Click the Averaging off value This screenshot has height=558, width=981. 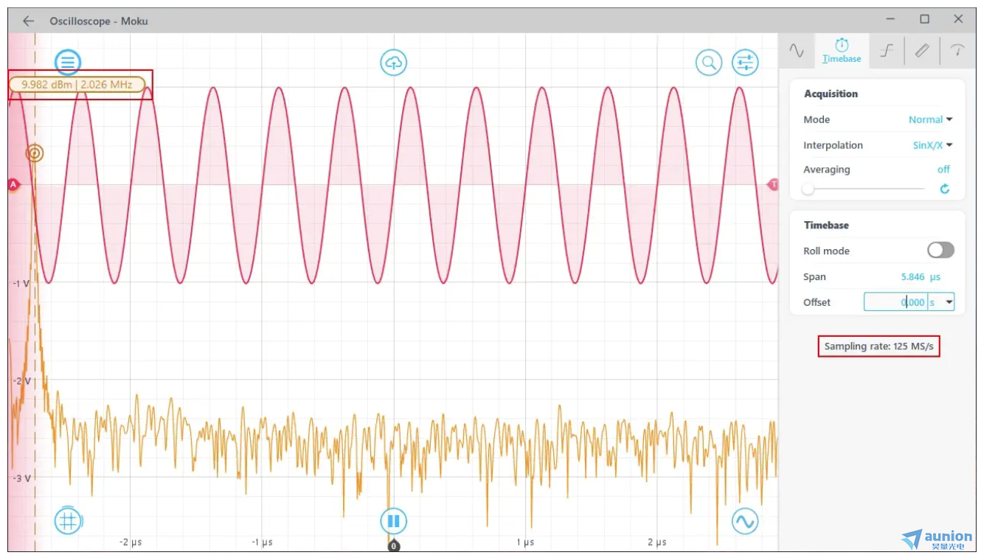pyautogui.click(x=943, y=170)
